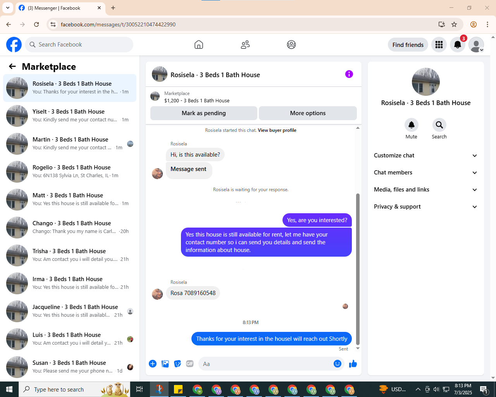Click the chat message scrollbar thumb
This screenshot has height=397, width=496.
pos(358,269)
